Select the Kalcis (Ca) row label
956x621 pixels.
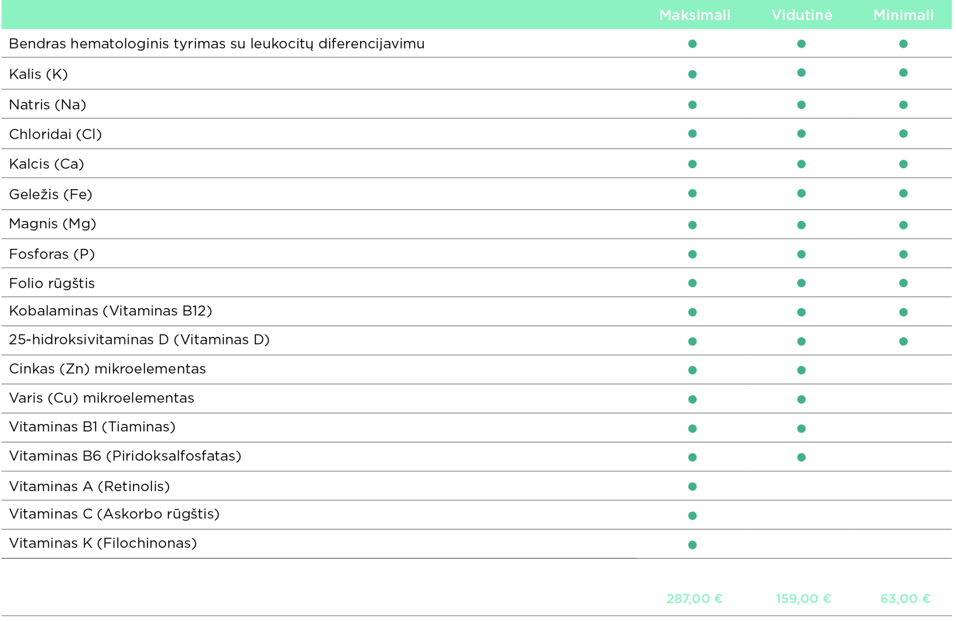[x=46, y=164]
